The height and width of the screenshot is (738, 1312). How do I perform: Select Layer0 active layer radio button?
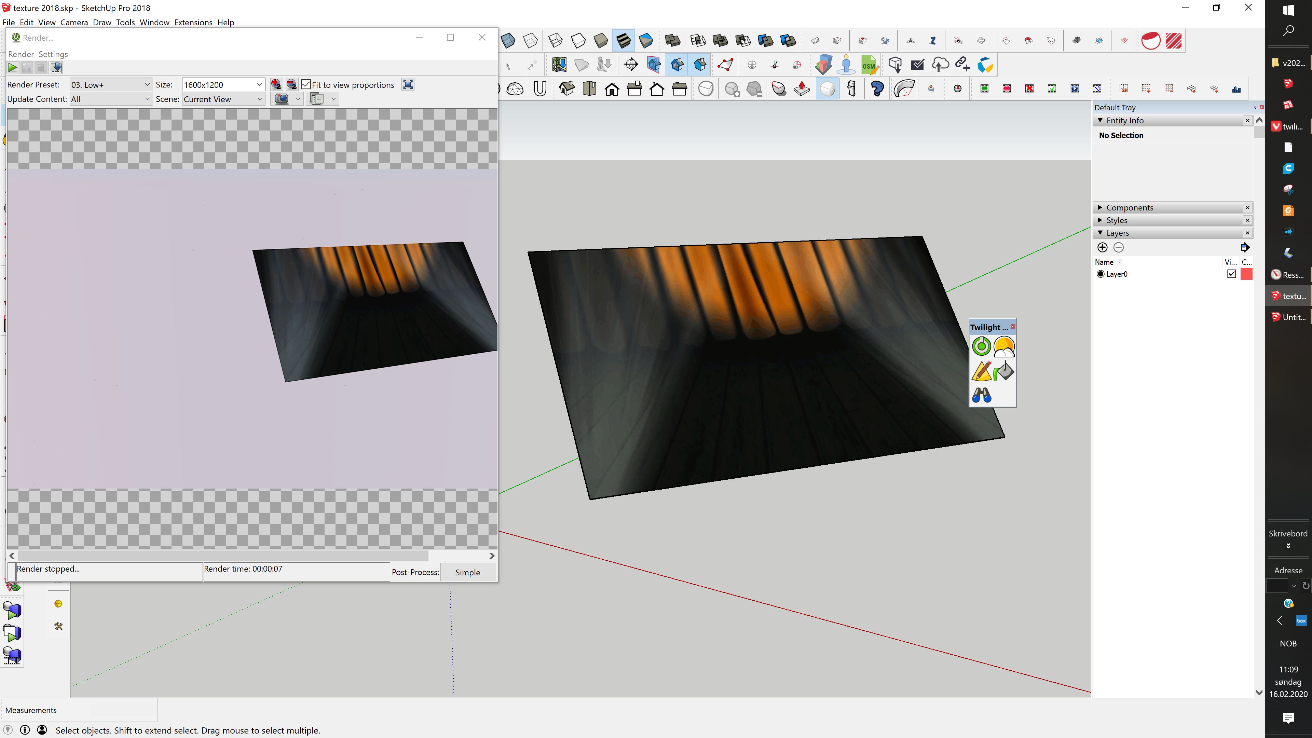pyautogui.click(x=1100, y=274)
